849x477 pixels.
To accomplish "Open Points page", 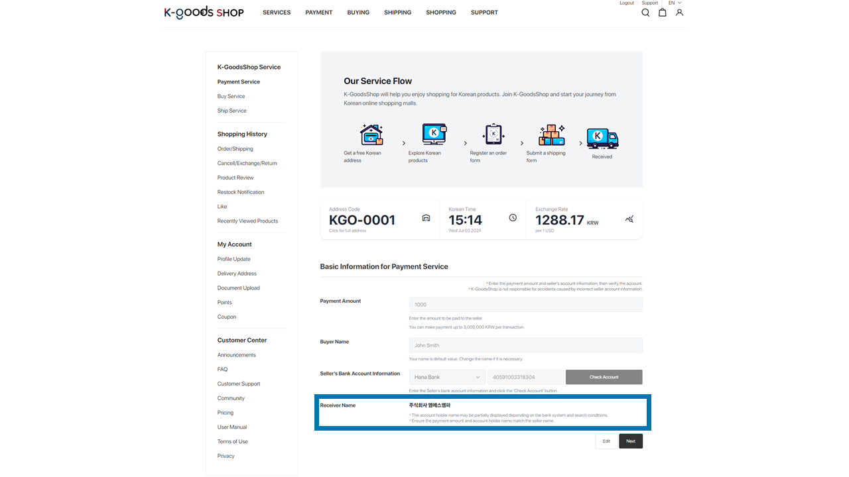I will click(x=225, y=303).
